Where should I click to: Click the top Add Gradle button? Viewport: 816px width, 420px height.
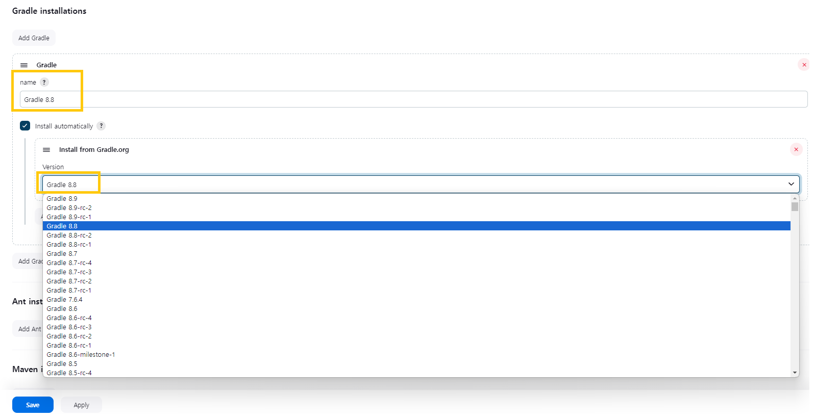tap(34, 38)
